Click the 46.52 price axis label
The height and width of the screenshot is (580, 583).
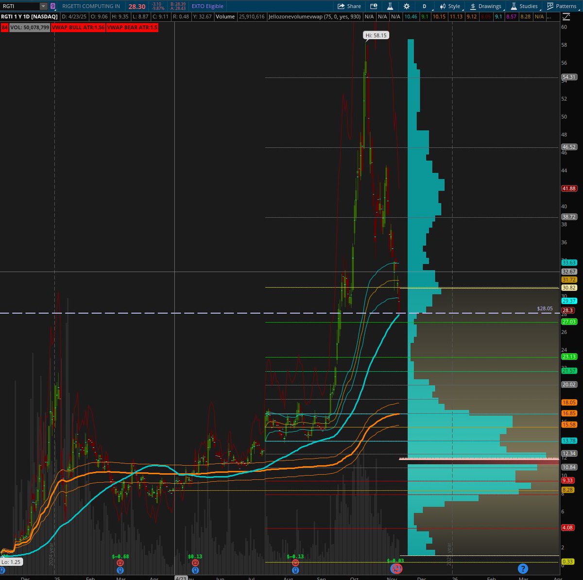[569, 147]
